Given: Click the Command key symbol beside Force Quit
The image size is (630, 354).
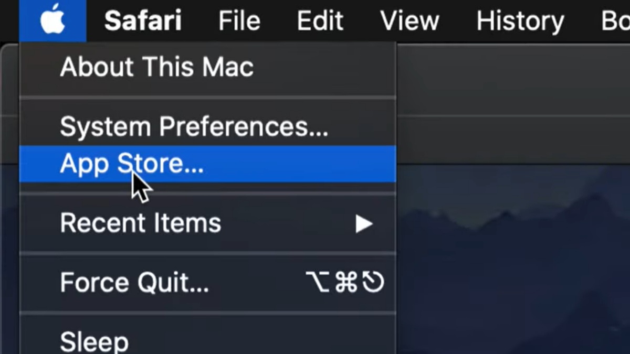Looking at the screenshot, I should [x=346, y=282].
